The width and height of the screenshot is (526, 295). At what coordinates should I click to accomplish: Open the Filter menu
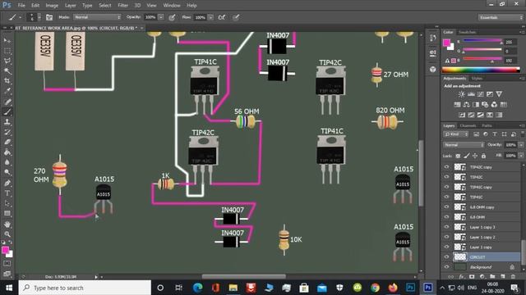(122, 6)
